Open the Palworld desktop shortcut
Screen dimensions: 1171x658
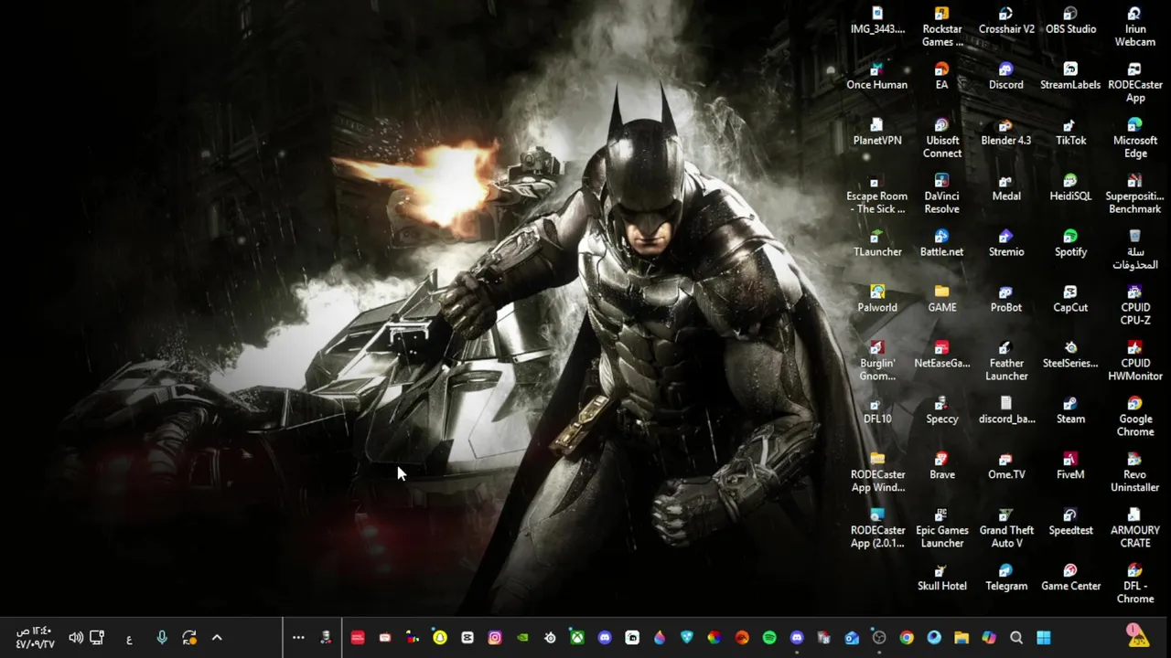tap(877, 299)
